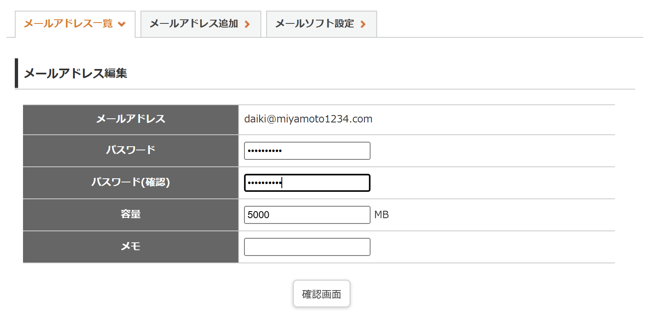
Task: Click the メールアドレス編集 heading
Action: click(x=76, y=74)
